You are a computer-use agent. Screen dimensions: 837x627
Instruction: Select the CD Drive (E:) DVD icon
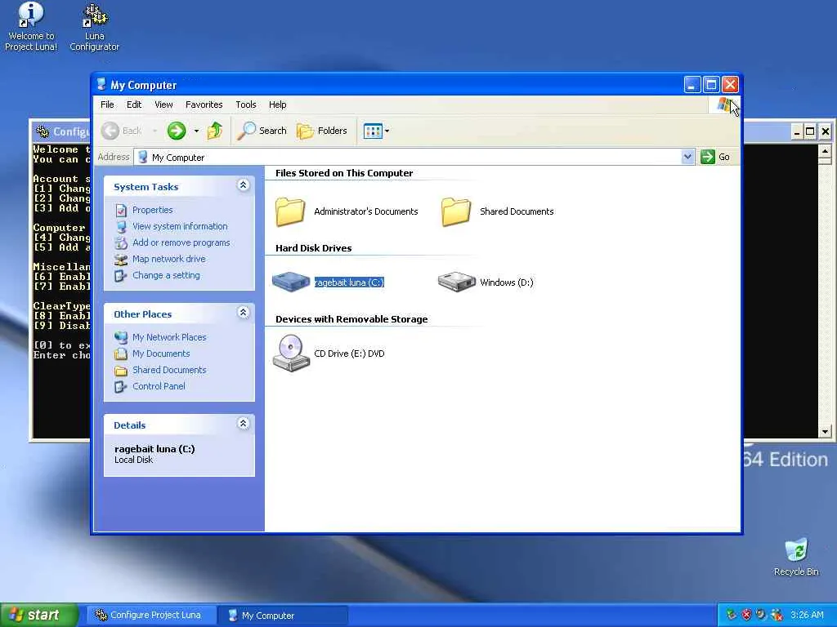click(291, 353)
